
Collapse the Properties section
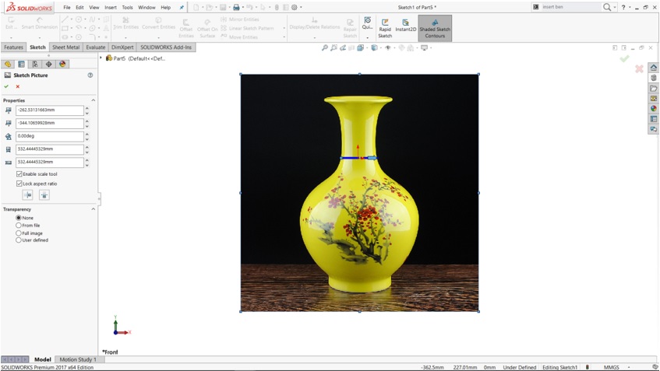tap(94, 100)
